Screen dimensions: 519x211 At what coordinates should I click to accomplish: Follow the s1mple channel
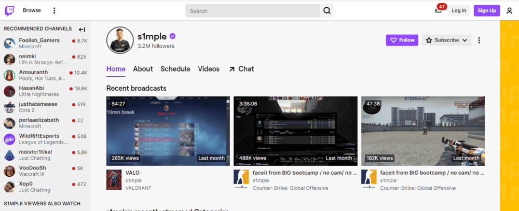click(402, 40)
